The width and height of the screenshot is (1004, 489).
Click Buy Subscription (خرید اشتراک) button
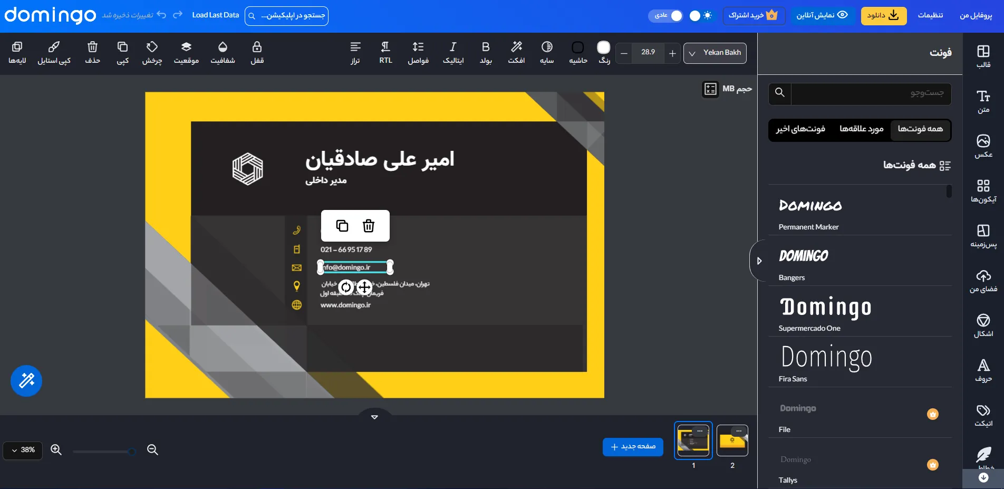coord(754,16)
